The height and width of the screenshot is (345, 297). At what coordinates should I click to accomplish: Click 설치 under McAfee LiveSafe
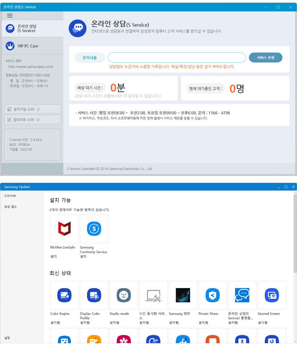click(53, 256)
